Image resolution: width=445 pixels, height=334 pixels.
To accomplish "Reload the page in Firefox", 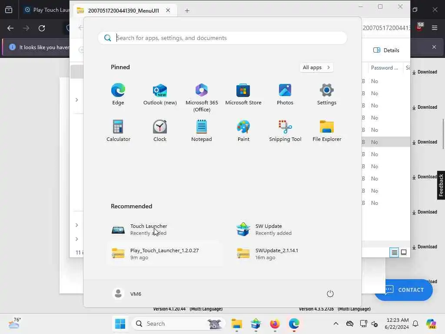I will click(42, 28).
